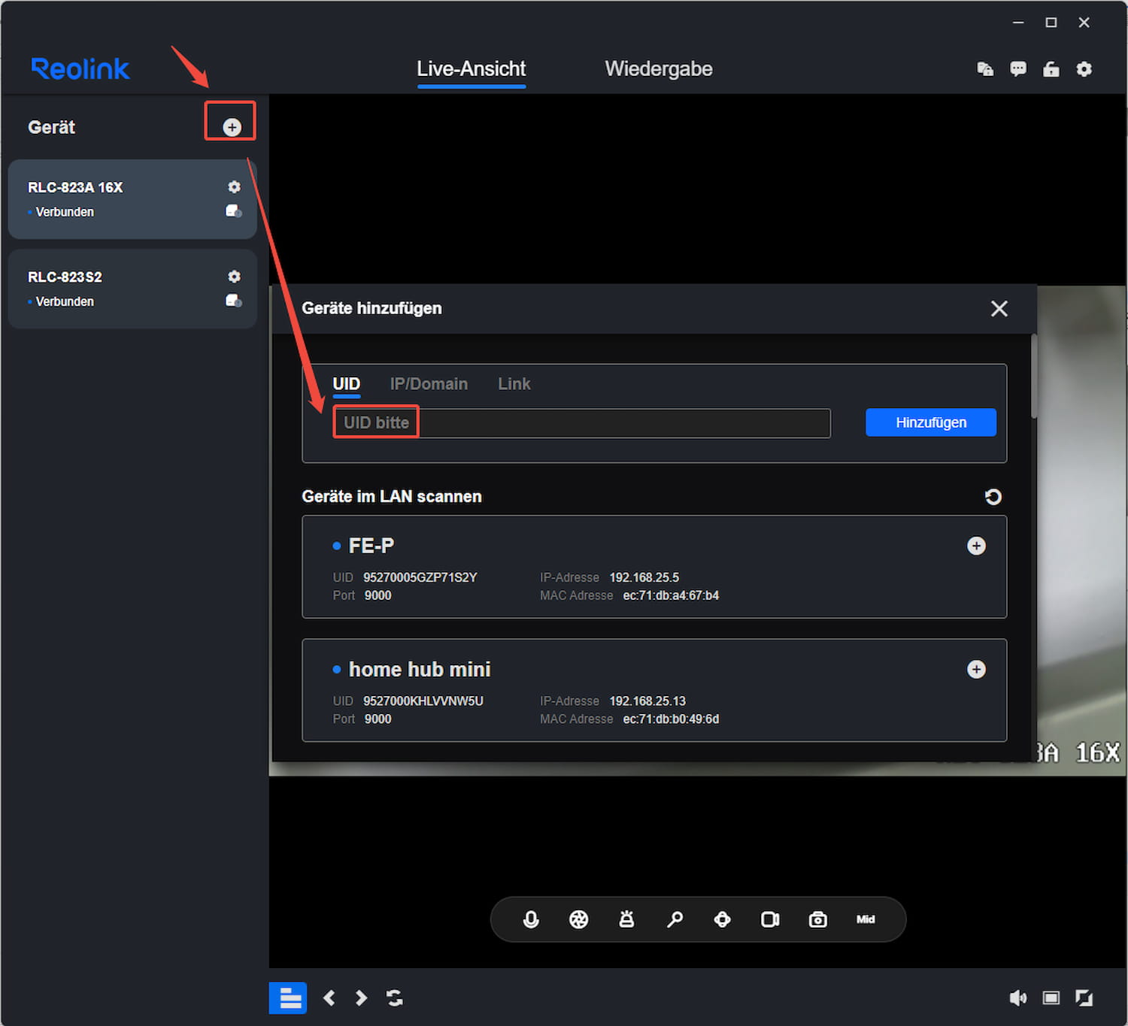This screenshot has height=1026, width=1128.
Task: Click the color palette image icon
Action: tap(579, 919)
